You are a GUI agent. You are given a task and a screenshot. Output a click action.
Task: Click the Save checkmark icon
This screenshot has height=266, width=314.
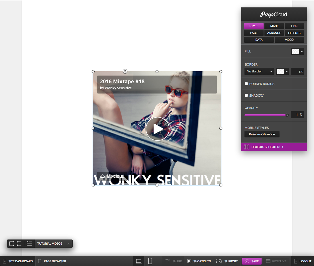(247, 261)
